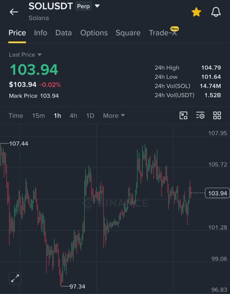Click the large green 103.94 last price
This screenshot has width=230, height=294.
34,70
